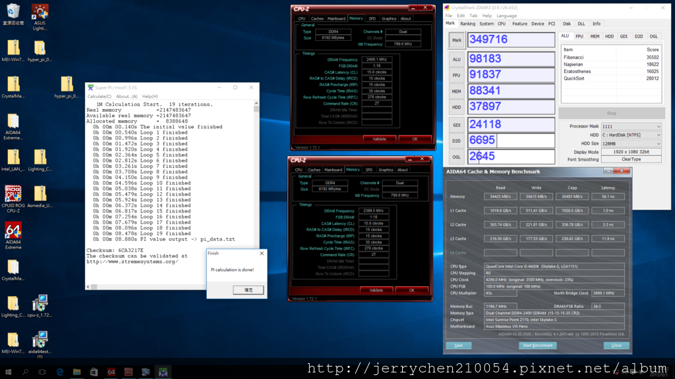
Task: Select the cpu-z_1.72 installer desktop icon
Action: pos(40,306)
